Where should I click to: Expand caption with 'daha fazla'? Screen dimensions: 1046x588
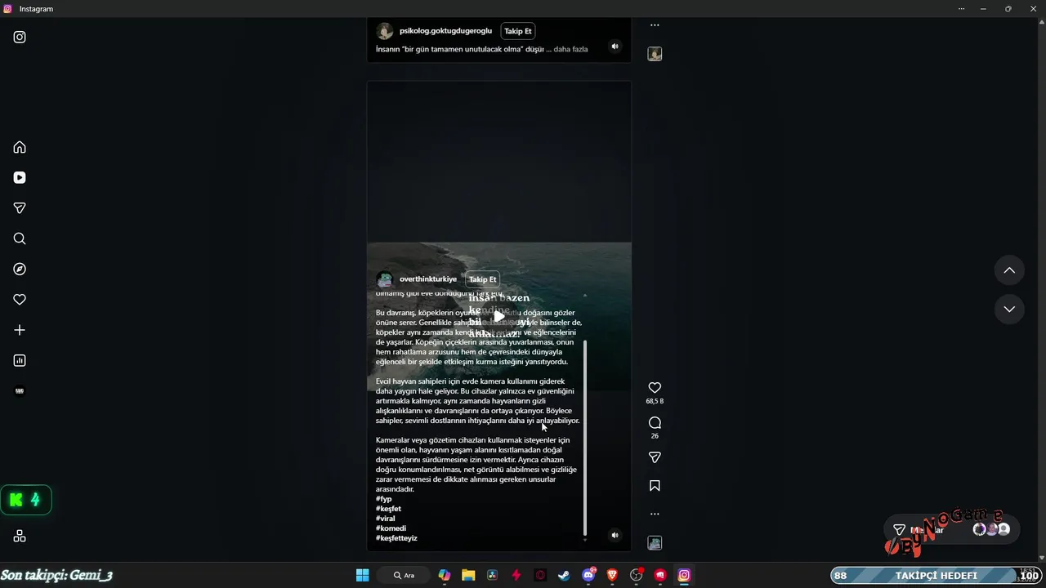(x=570, y=49)
